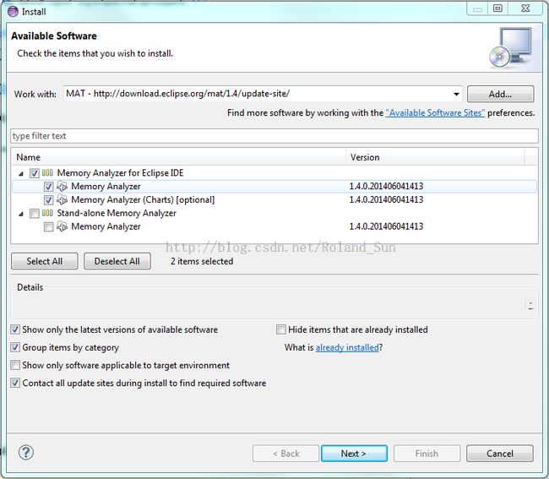The width and height of the screenshot is (549, 479).
Task: Proceed with the Next > button
Action: 354,454
